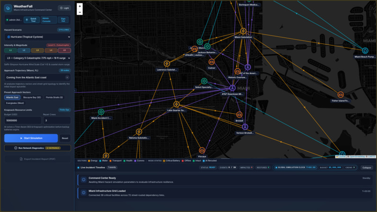
Task: Clear the approach trajectory text
Action: (67, 78)
